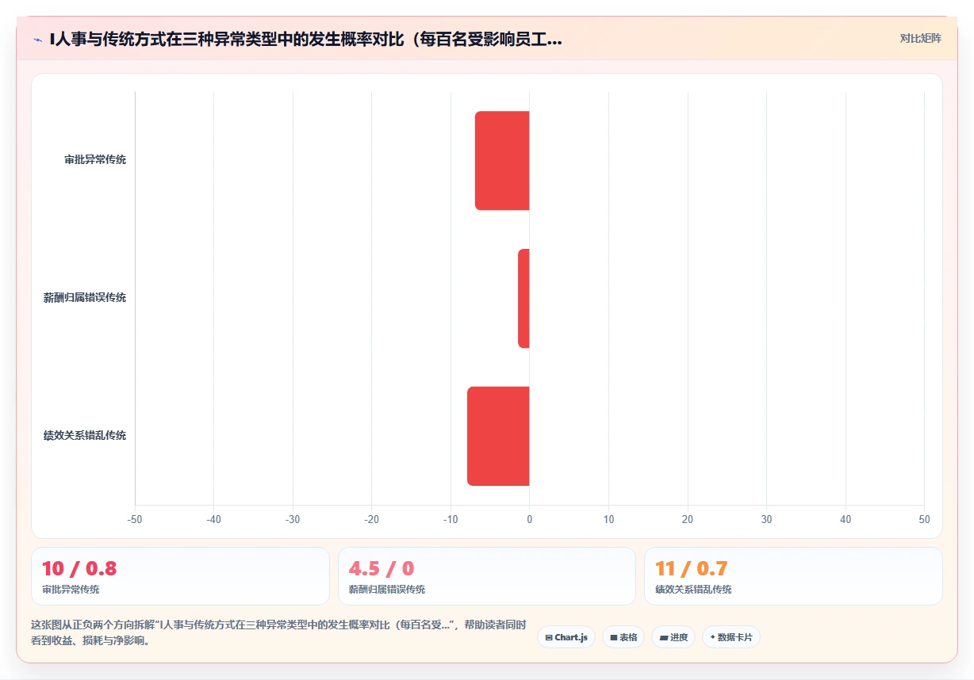This screenshot has width=974, height=680.
Task: Click the chart title text in header
Action: (x=305, y=39)
